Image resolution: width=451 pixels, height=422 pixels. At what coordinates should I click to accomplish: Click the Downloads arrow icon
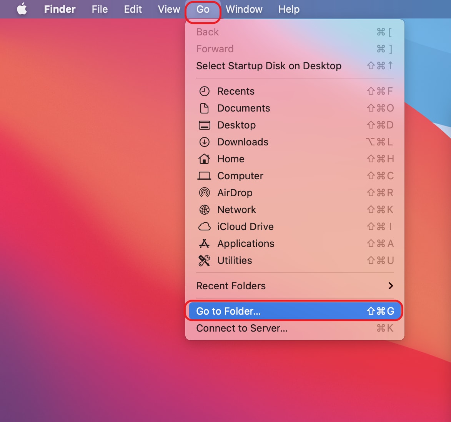pos(204,142)
